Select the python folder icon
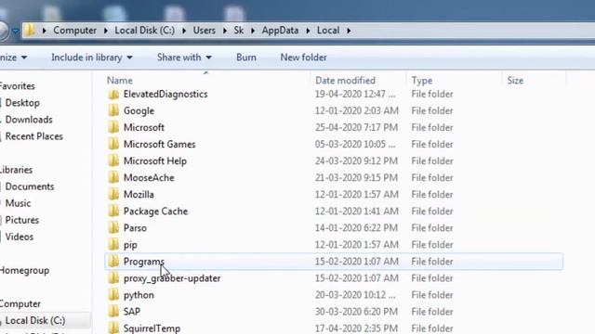 (x=113, y=295)
